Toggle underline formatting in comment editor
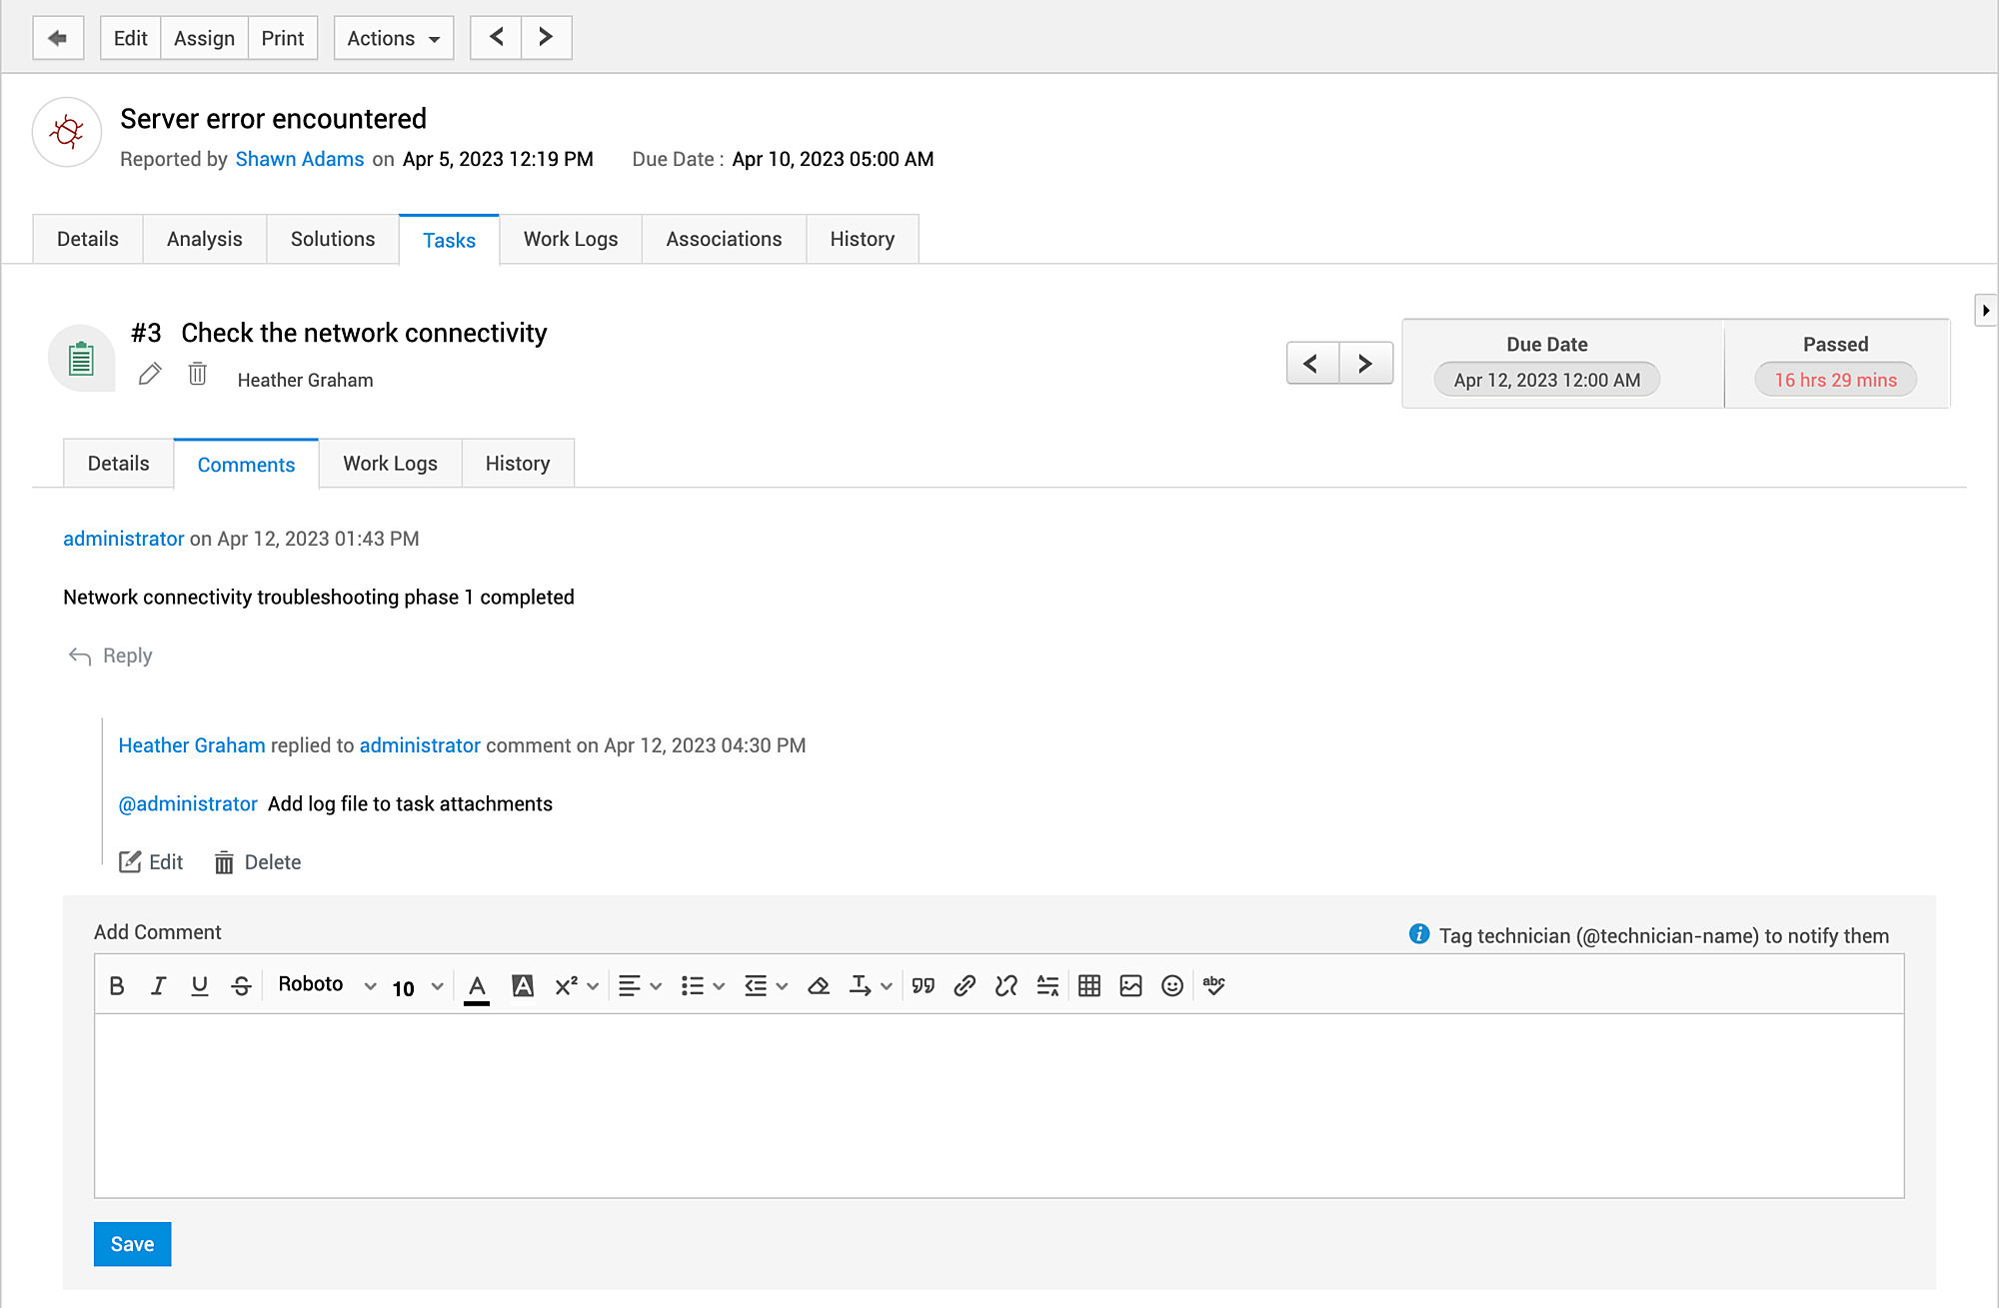1999x1308 pixels. pos(200,986)
